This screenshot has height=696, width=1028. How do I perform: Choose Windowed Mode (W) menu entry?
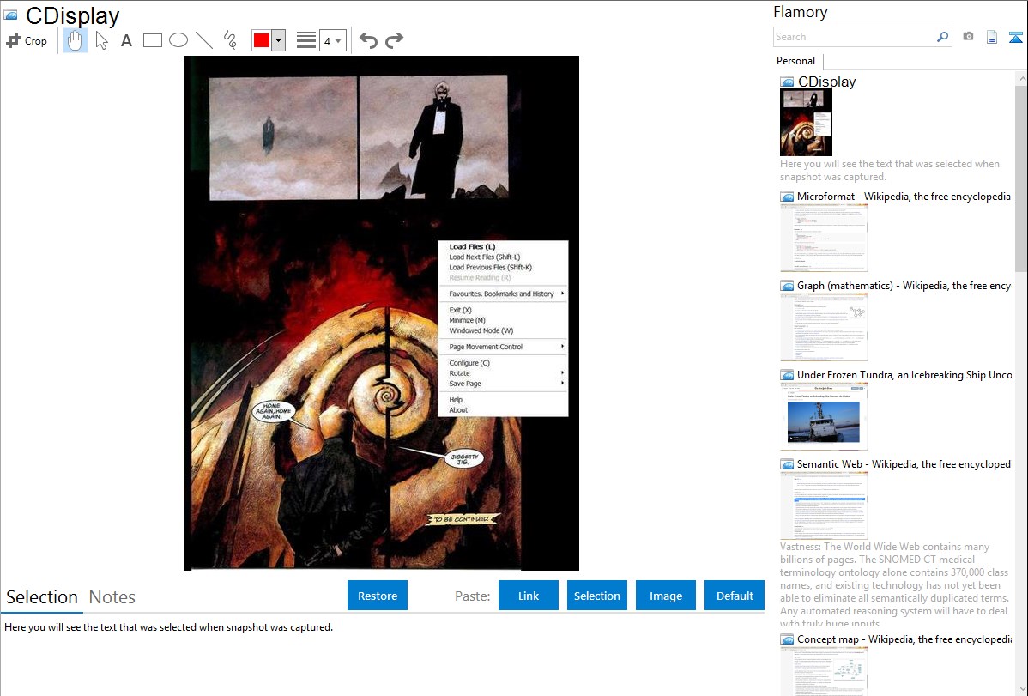(x=502, y=330)
